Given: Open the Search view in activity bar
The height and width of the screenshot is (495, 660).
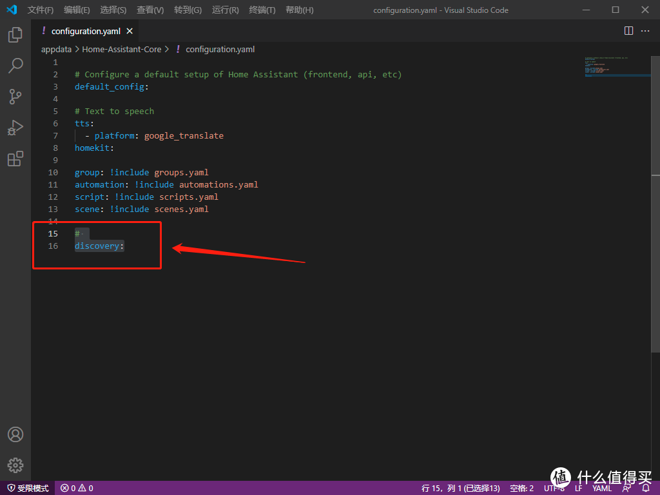Looking at the screenshot, I should pos(15,66).
